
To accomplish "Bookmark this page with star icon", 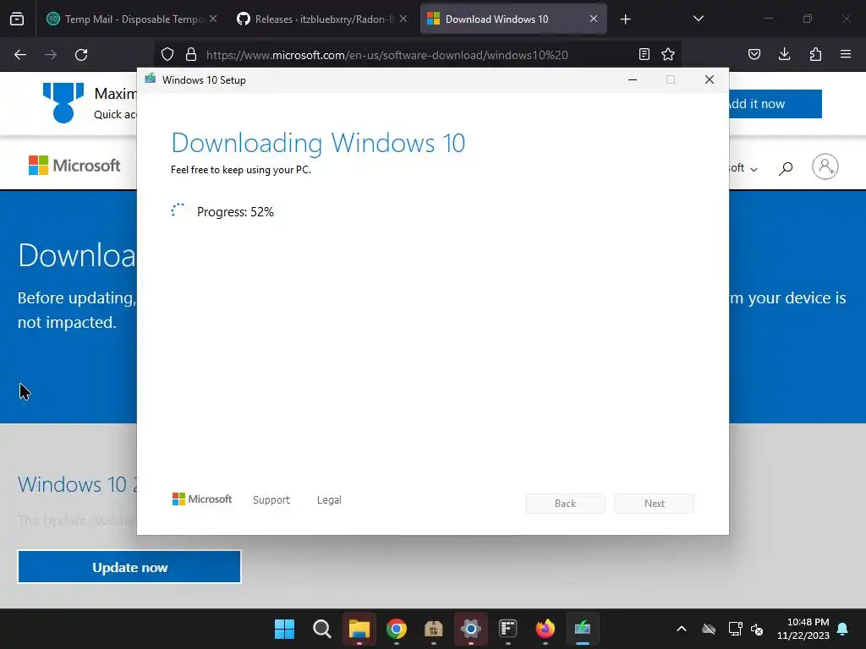I will pyautogui.click(x=668, y=54).
